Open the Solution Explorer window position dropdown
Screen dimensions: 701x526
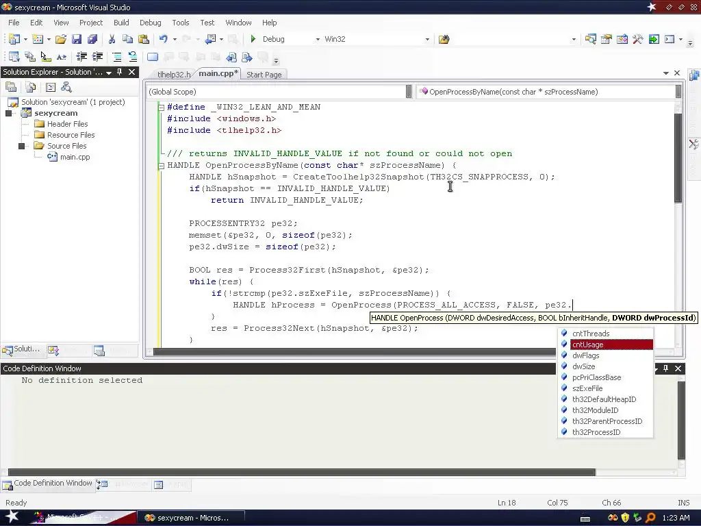click(109, 73)
